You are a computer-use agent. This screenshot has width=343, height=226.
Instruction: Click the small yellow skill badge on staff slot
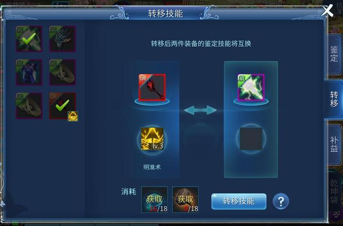tap(73, 116)
